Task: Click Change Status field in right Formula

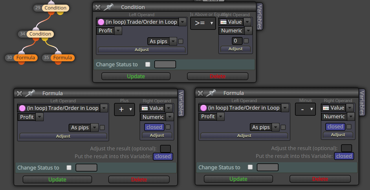Action: point(268,167)
